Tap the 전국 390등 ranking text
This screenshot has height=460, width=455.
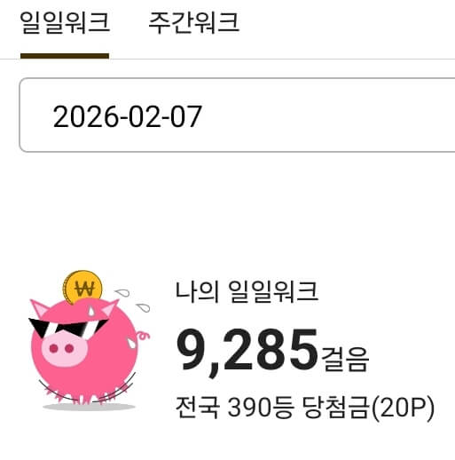[234, 408]
